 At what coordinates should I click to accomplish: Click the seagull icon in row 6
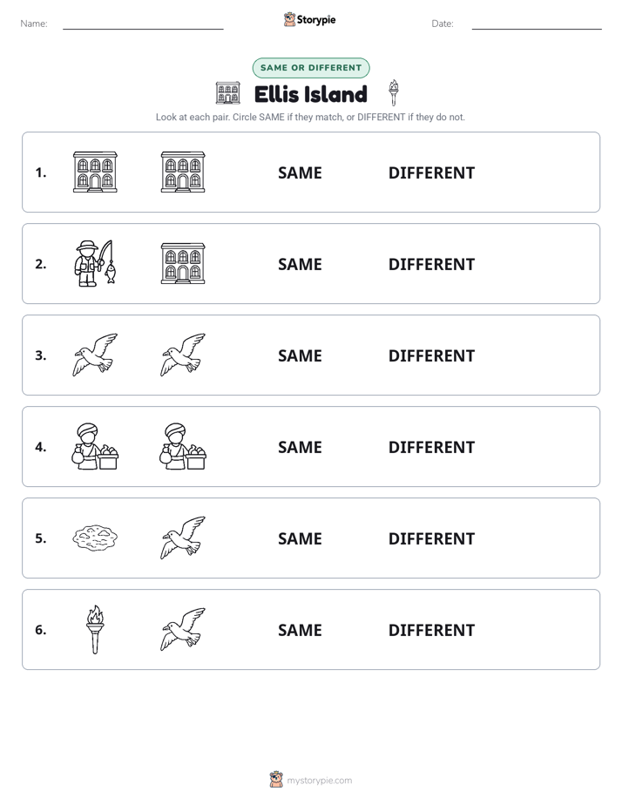pyautogui.click(x=183, y=629)
